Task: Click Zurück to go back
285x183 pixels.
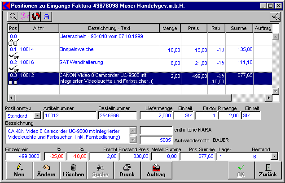Action: [268, 170]
